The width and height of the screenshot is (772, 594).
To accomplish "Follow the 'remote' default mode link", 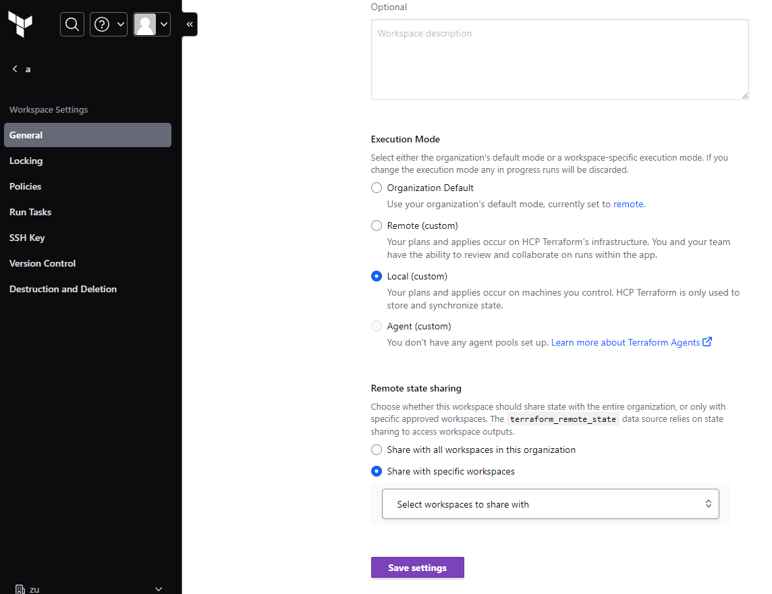I will 628,204.
